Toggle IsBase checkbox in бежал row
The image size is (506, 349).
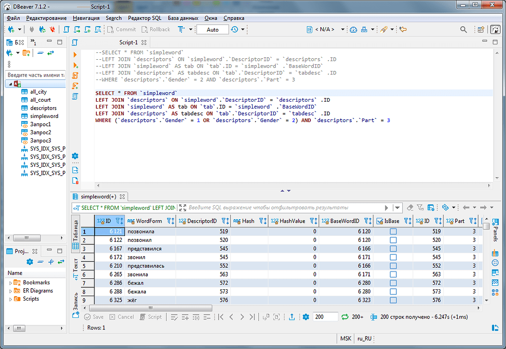(393, 283)
